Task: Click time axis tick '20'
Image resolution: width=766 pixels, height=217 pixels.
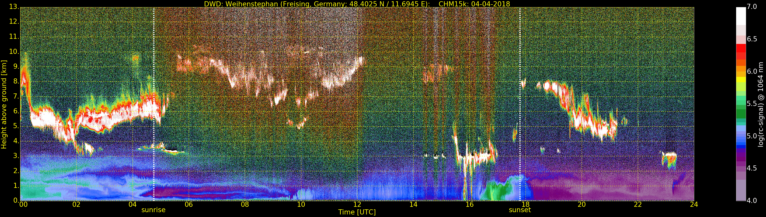Action: click(582, 204)
